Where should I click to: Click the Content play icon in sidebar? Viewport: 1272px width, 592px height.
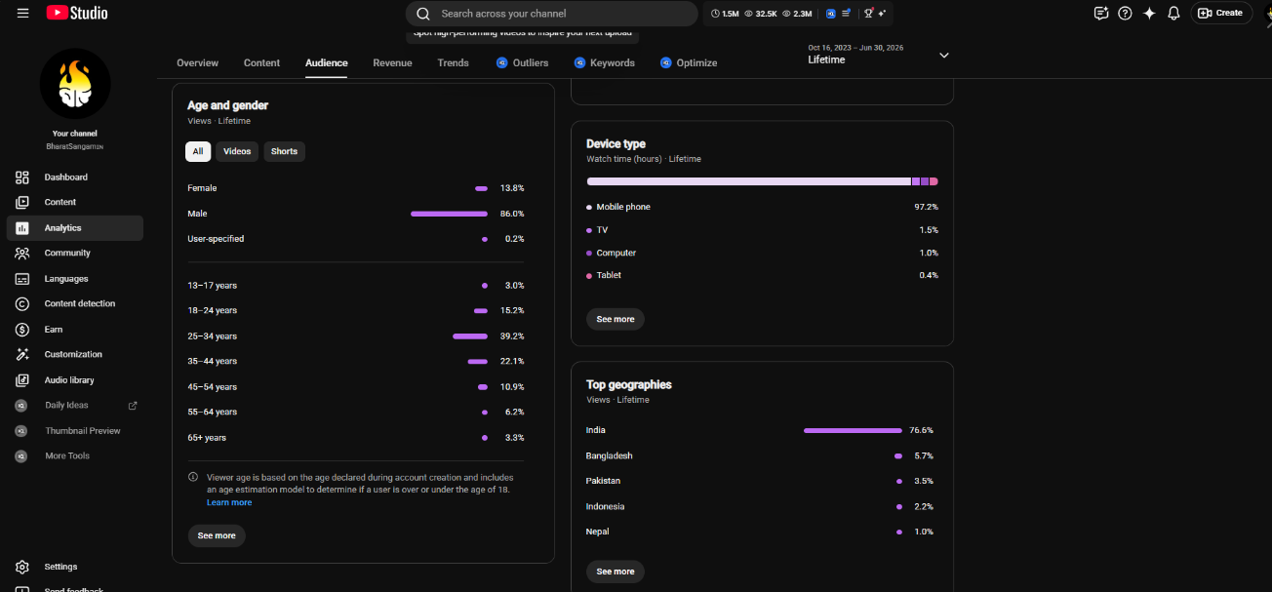point(22,202)
